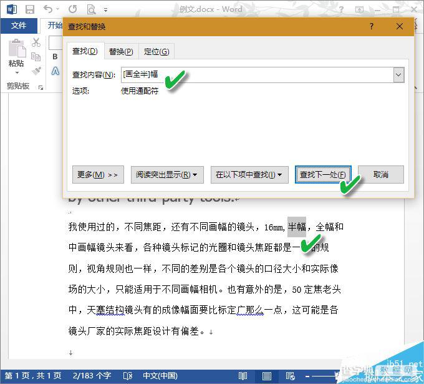Viewport: 424px width, 384px height.
Task: Click the highlighted 半幅 text in document
Action: tap(297, 227)
